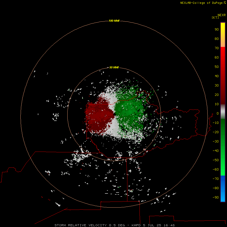Click the 20 value on color scale
Screen dimensions: 227x227
(217, 95)
